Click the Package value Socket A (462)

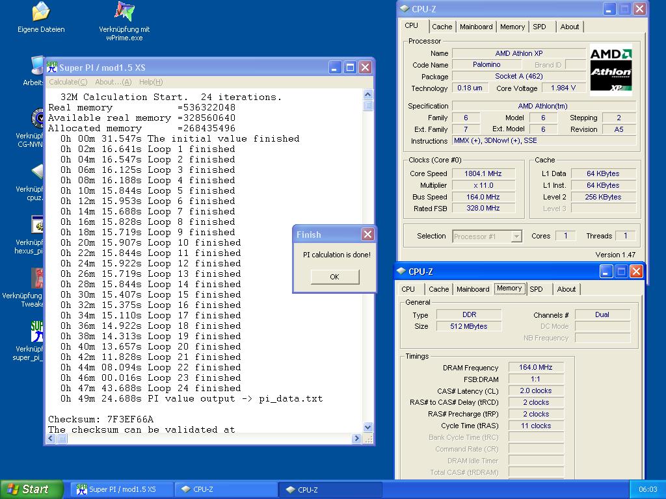[519, 77]
